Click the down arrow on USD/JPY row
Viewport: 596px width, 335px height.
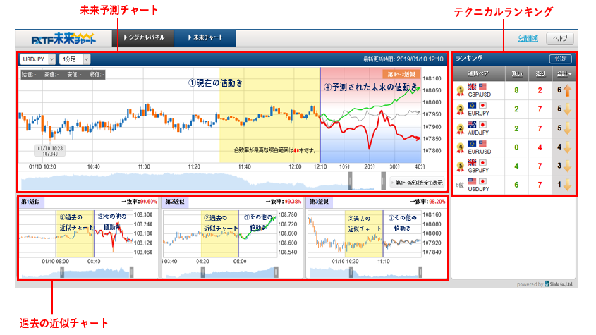[x=566, y=185]
